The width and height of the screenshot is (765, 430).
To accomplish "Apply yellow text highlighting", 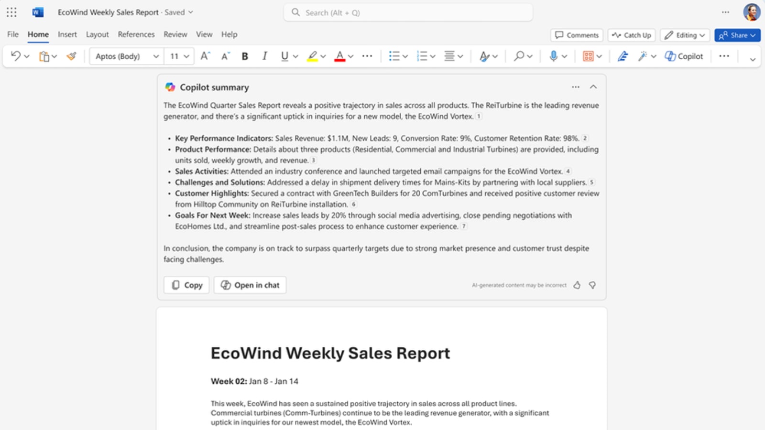I will pos(312,56).
